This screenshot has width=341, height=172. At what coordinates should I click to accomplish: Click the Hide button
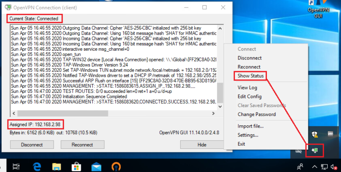coord(202,145)
